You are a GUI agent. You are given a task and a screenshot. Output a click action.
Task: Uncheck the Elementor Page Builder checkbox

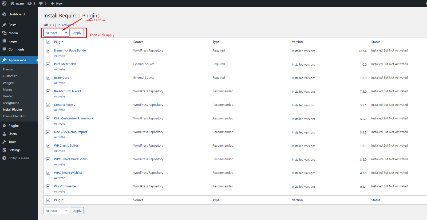coord(48,50)
